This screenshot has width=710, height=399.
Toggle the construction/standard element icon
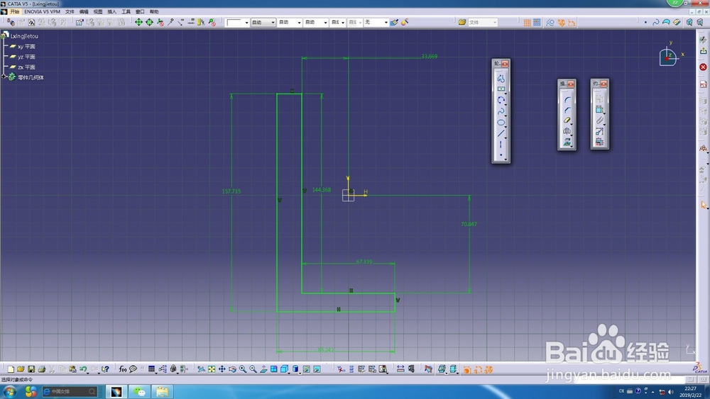550,22
